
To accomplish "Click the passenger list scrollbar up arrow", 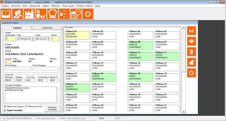I will (184, 27).
